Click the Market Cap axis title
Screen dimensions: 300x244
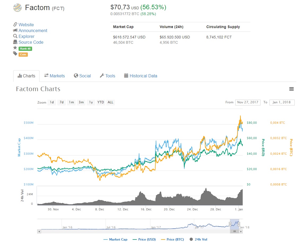click(x=19, y=147)
